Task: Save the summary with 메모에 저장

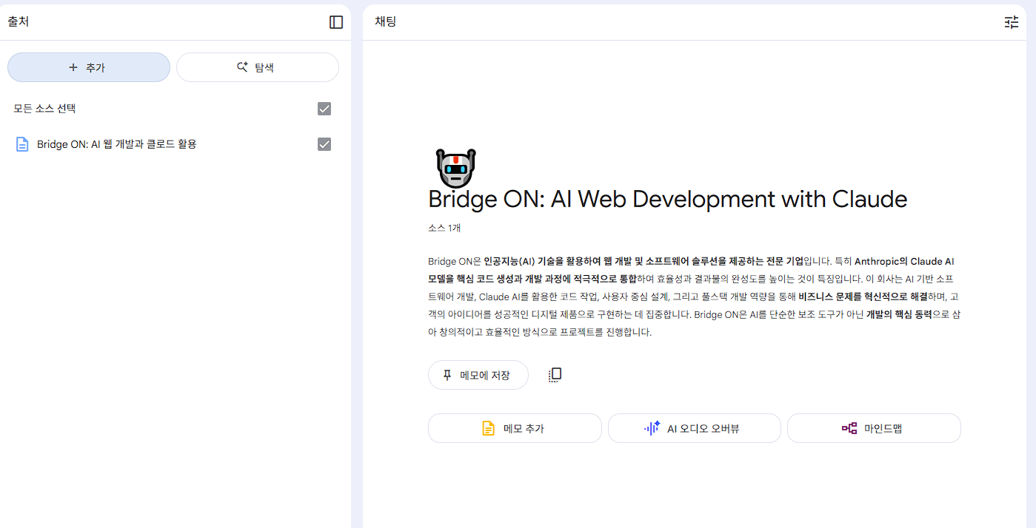Action: [x=478, y=375]
